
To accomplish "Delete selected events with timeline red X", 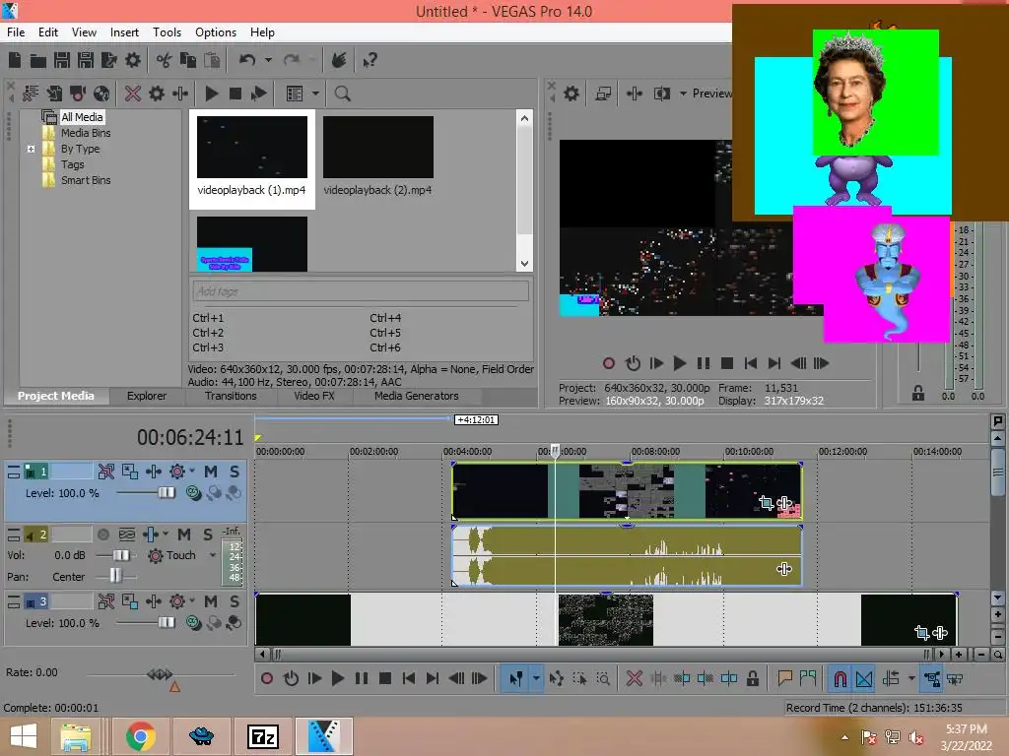I will point(634,678).
